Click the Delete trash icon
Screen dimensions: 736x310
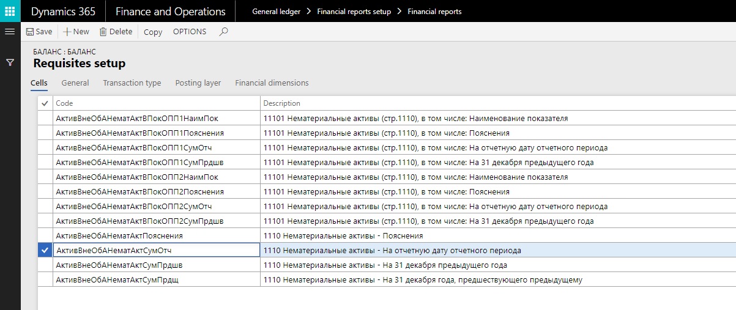(x=103, y=32)
